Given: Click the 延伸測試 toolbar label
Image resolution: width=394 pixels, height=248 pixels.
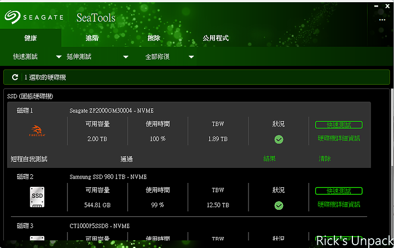Looking at the screenshot, I should 79,57.
